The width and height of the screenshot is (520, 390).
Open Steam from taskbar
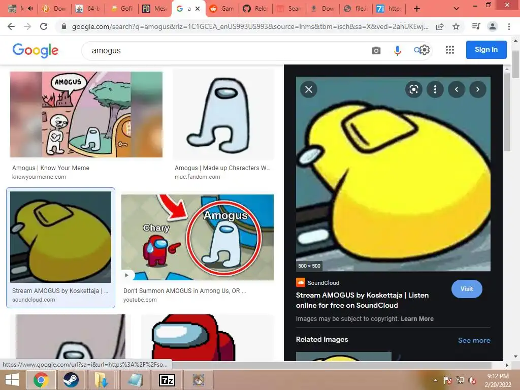point(71,380)
